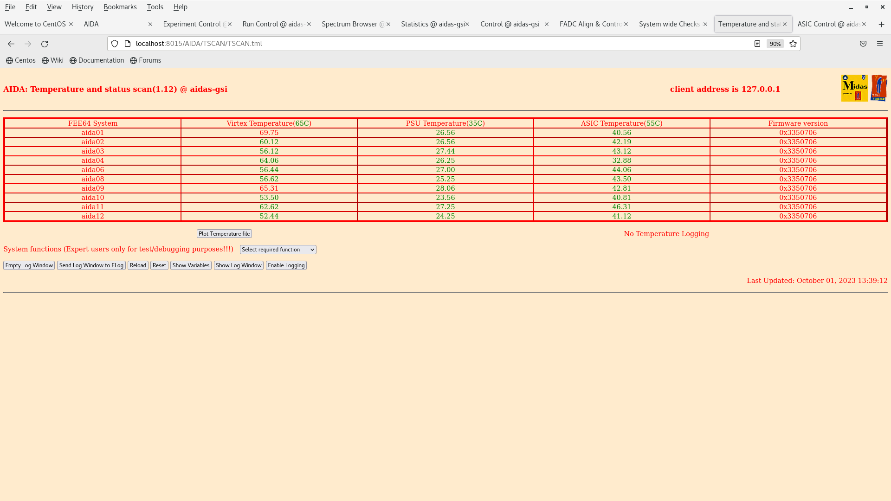Screen dimensions: 891x501
Task: Open the hamburger application menu
Action: (880, 44)
